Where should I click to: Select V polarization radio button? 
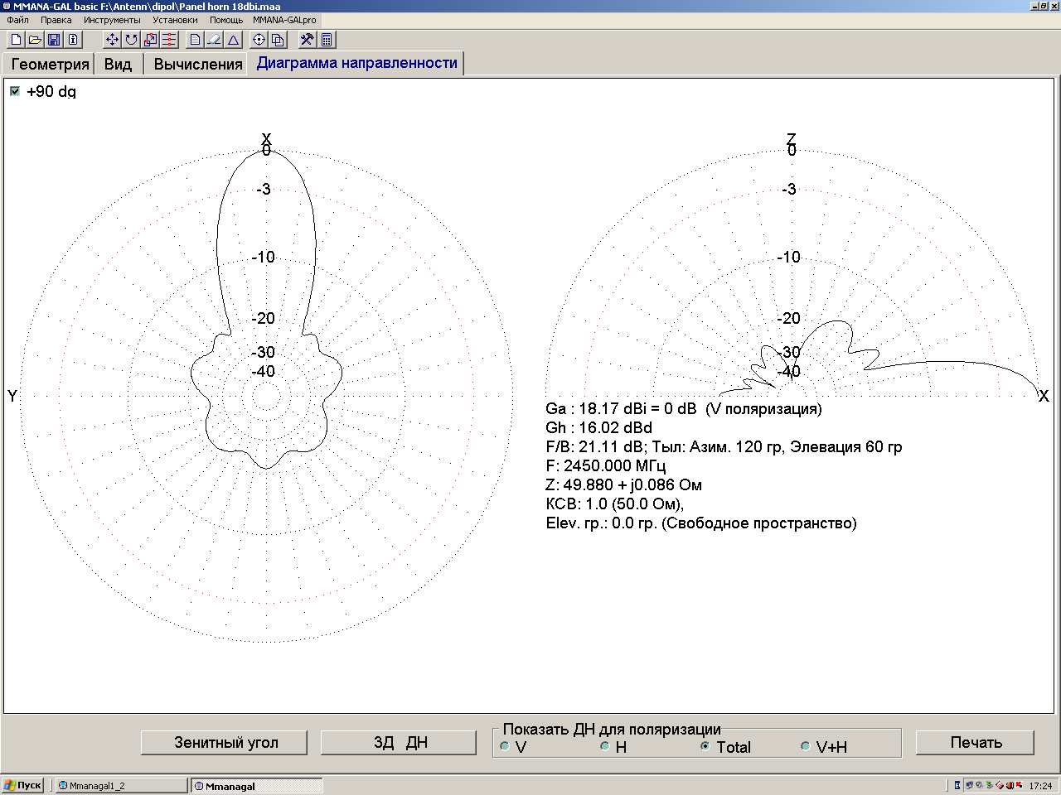click(505, 746)
